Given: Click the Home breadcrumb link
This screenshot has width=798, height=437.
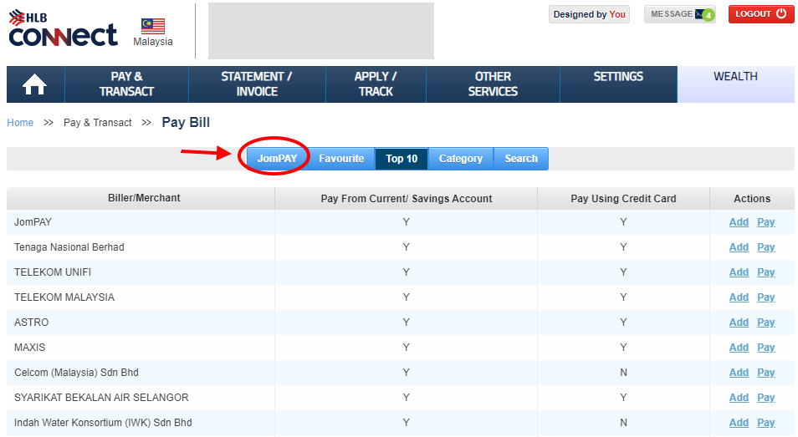Looking at the screenshot, I should point(20,123).
